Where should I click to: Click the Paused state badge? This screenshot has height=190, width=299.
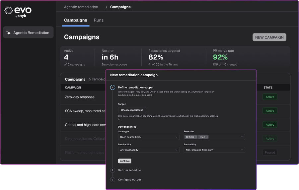click(x=270, y=153)
